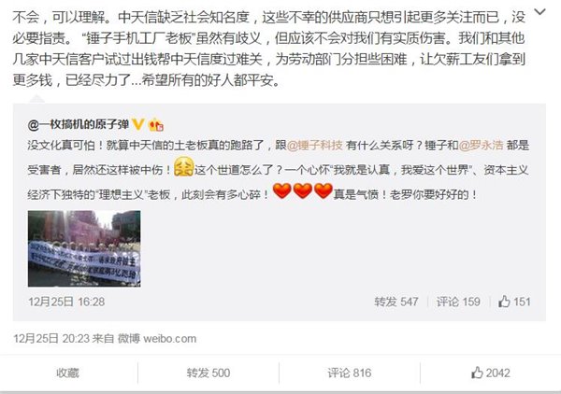Select the 收藏 favorite tab
The image size is (561, 394).
point(67,373)
